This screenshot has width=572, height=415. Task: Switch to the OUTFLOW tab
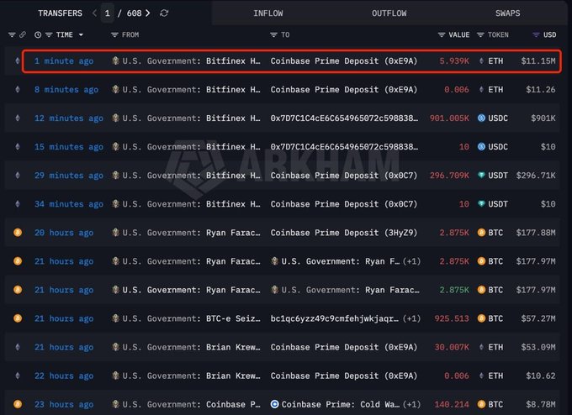click(389, 13)
